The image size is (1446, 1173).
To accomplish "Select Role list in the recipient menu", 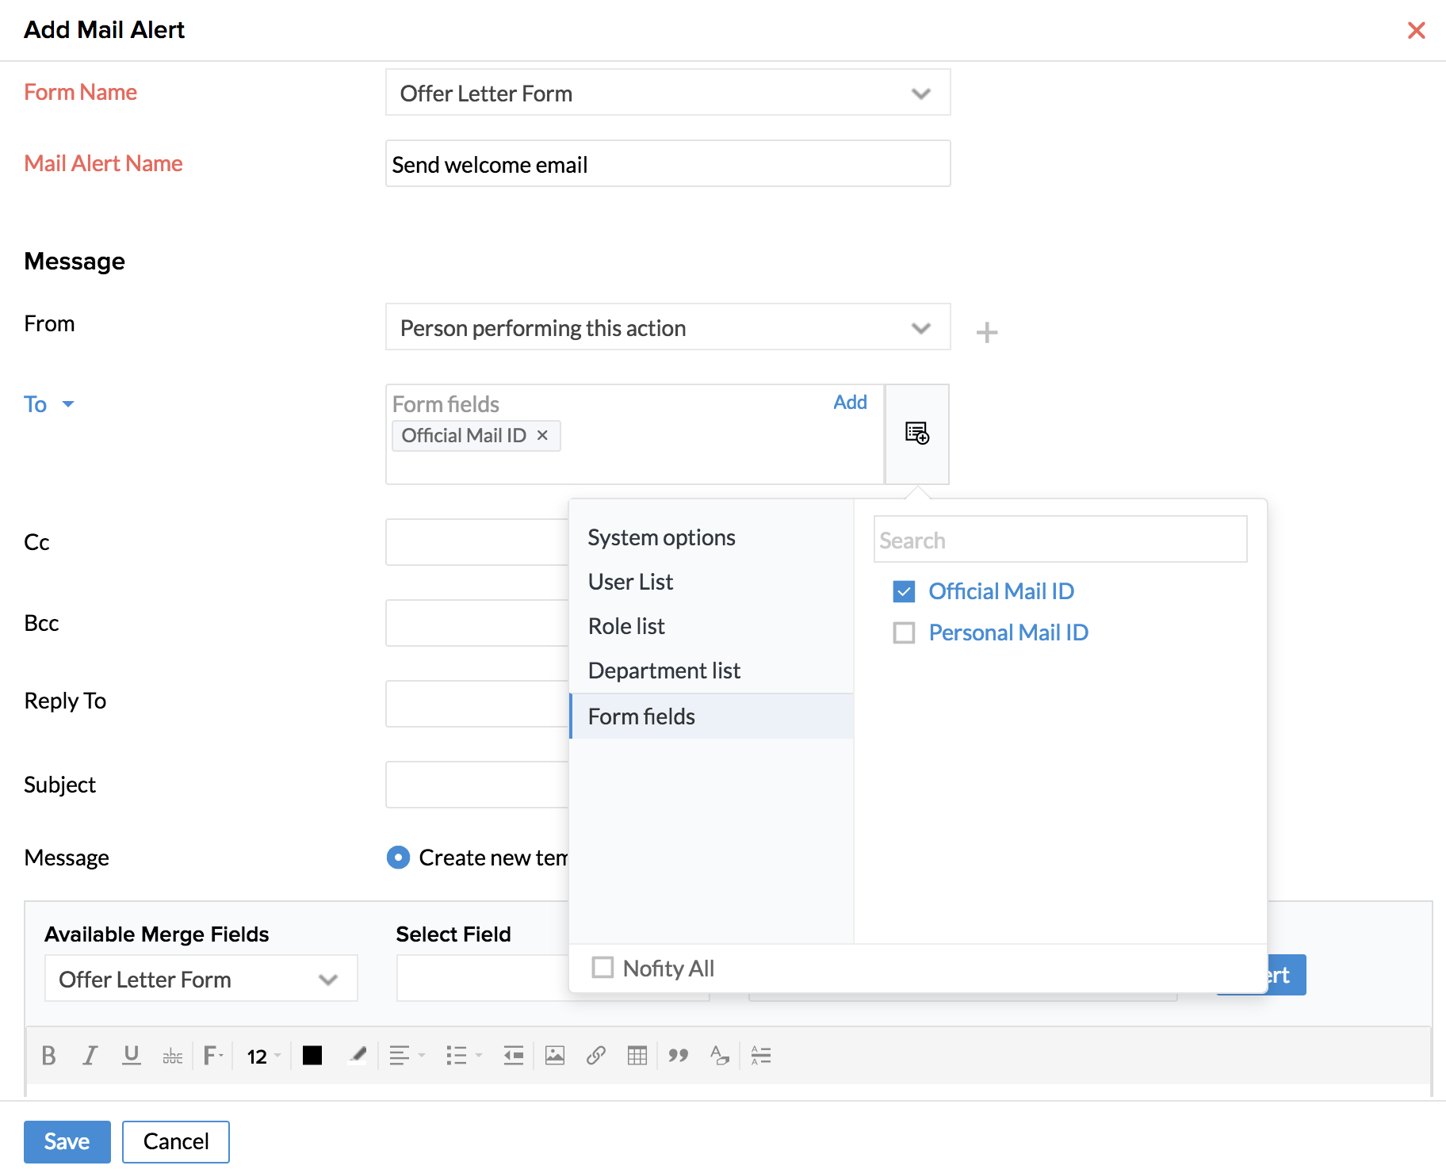I will tap(626, 626).
